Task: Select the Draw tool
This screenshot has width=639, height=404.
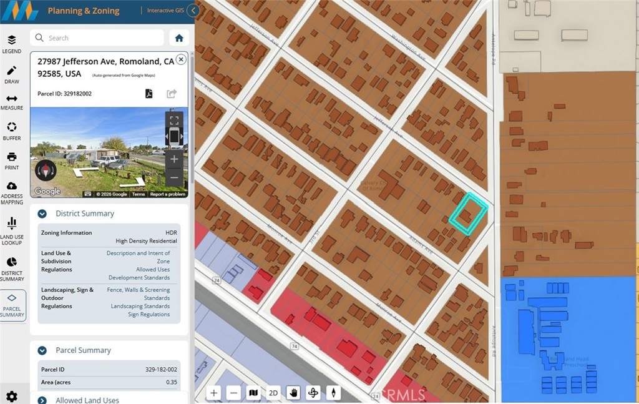Action: (x=12, y=74)
